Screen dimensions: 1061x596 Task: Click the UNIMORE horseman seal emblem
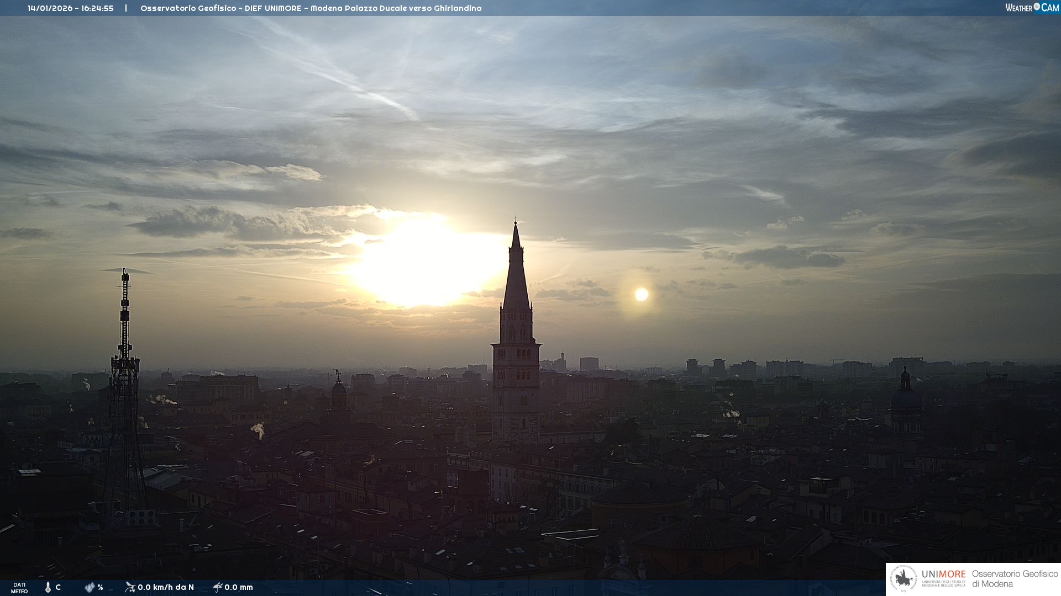[x=904, y=579]
